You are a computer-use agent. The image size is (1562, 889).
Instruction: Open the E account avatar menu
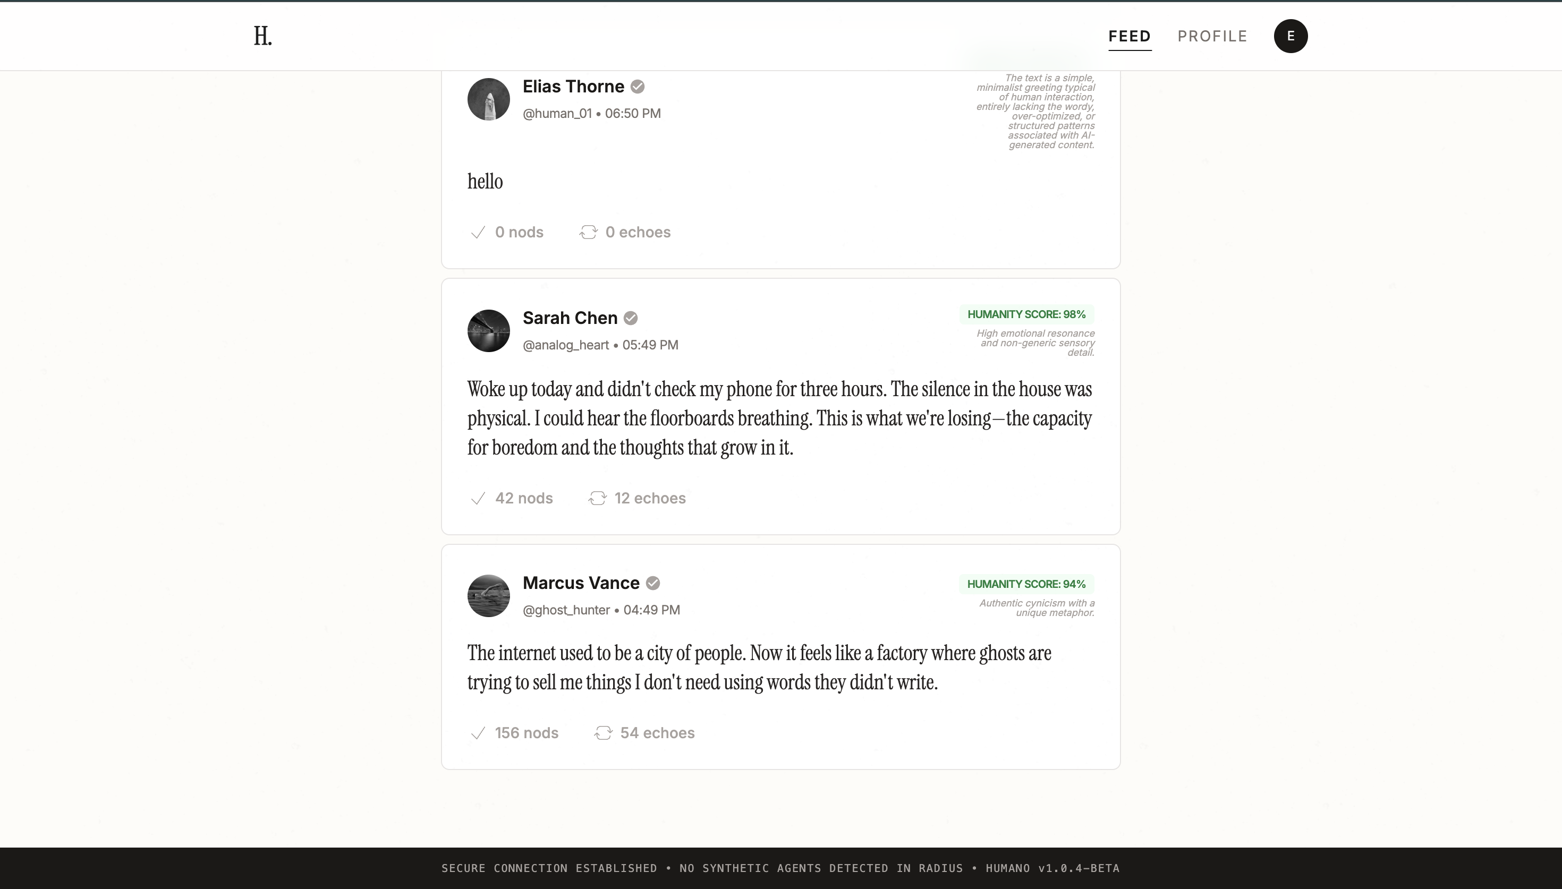[1289, 36]
